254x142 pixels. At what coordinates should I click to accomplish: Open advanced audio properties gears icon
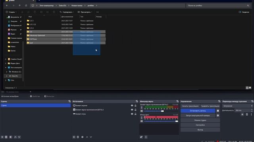coord(141,137)
